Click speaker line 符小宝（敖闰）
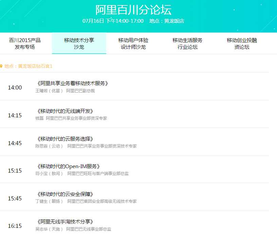The image size is (277, 236). pyautogui.click(x=49, y=174)
